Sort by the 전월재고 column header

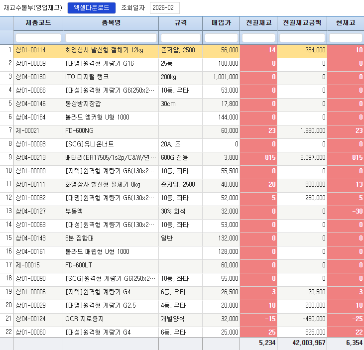(258, 23)
